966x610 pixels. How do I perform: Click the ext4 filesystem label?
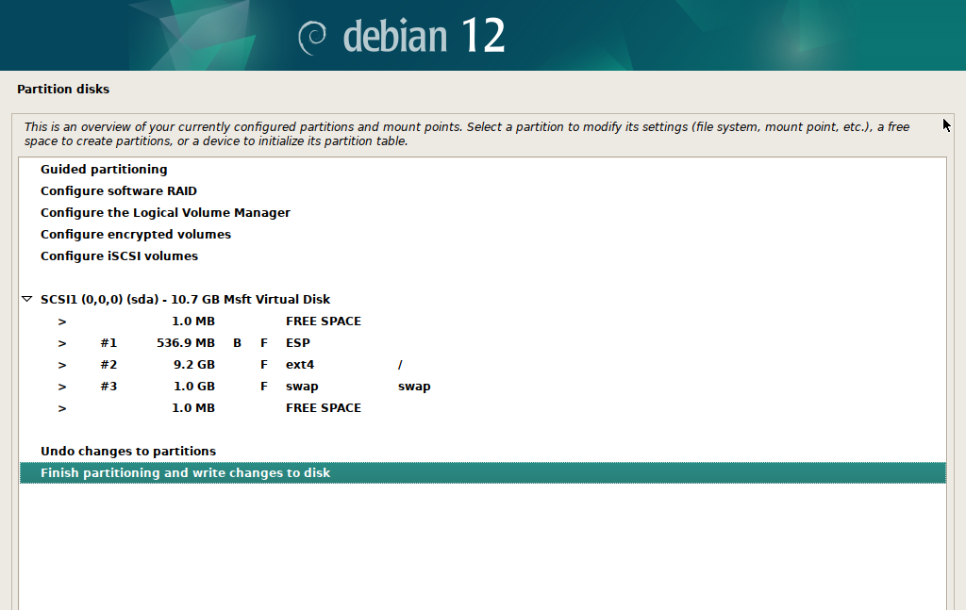click(300, 365)
